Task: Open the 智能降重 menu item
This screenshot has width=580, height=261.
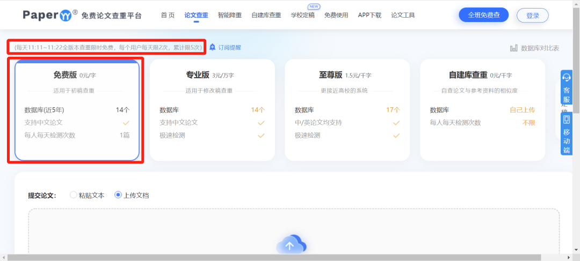Action: [x=230, y=16]
